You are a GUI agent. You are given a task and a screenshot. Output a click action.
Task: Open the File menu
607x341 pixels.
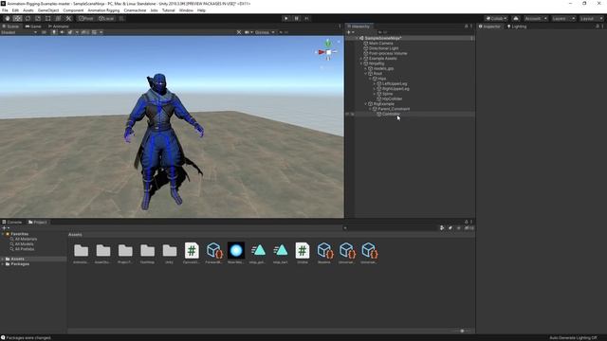(x=5, y=10)
